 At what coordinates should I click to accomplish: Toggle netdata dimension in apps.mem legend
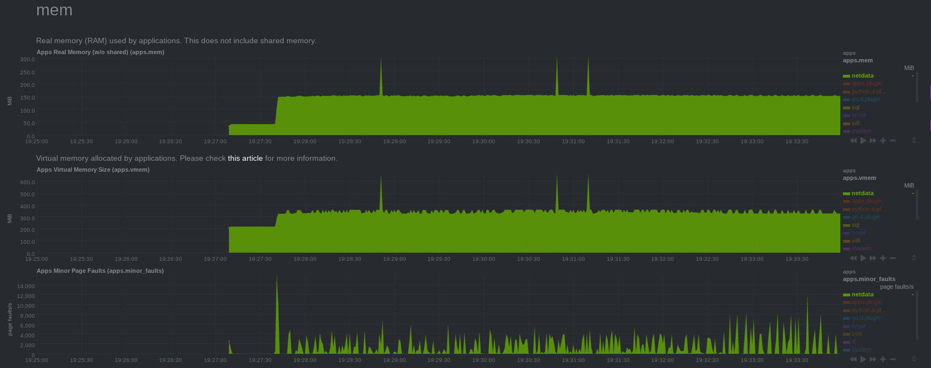point(862,75)
